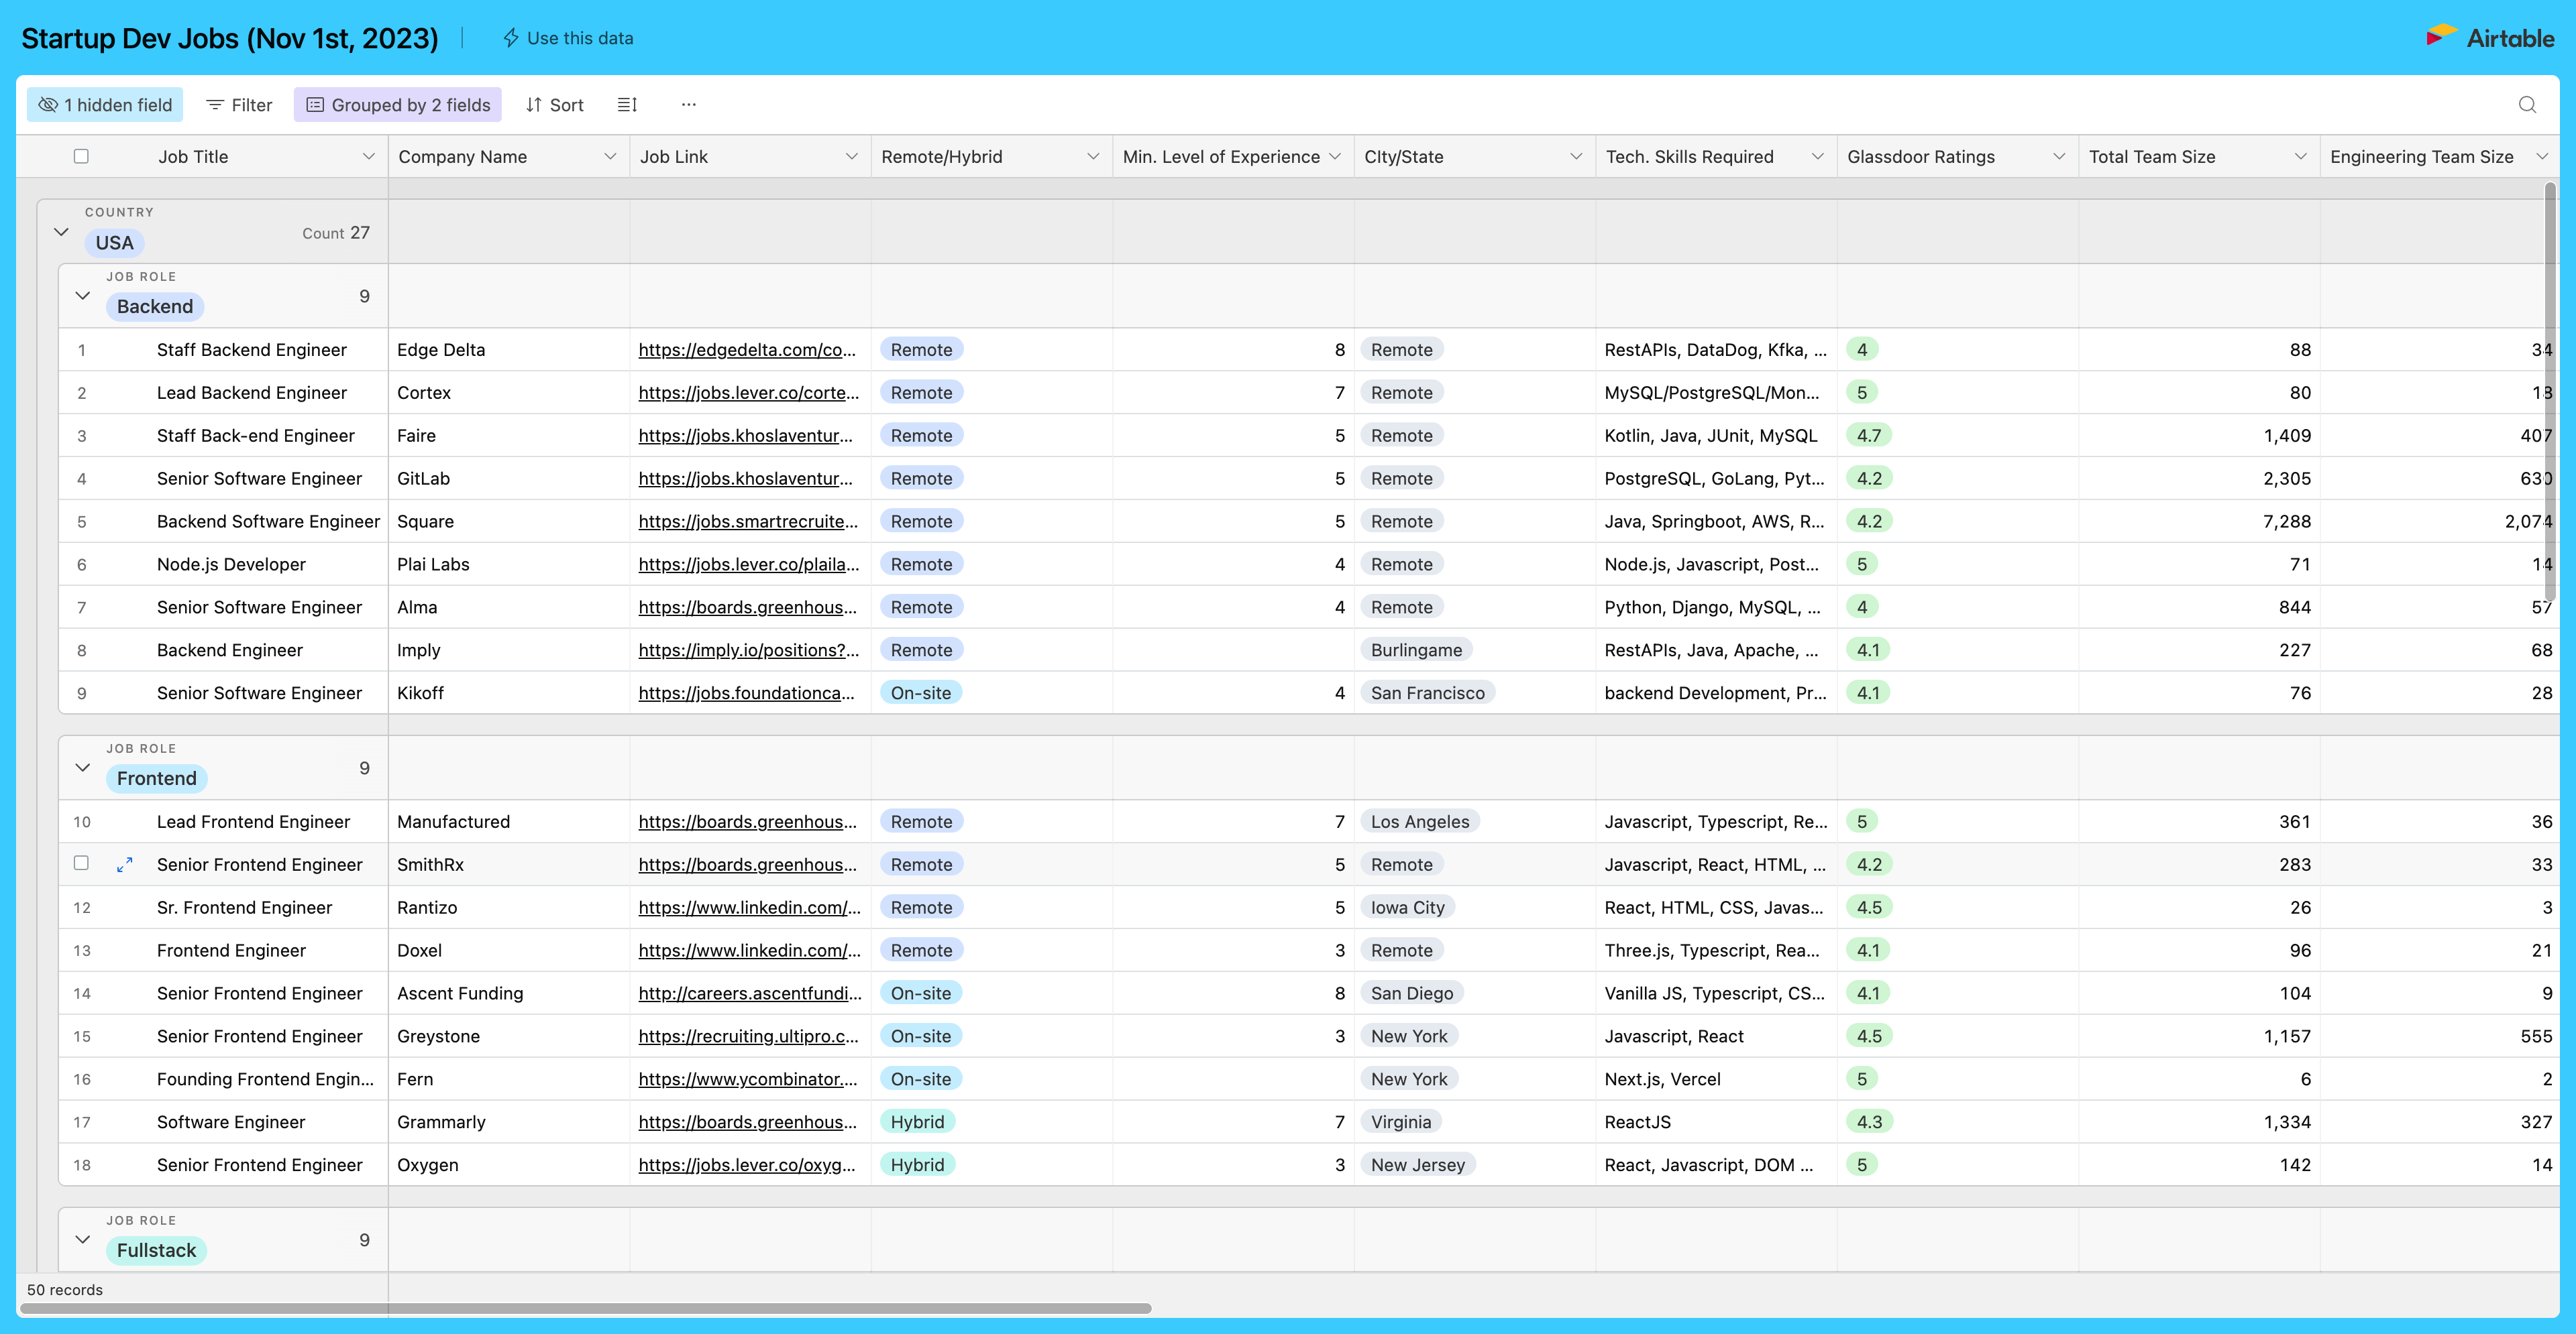Click the search magnifier icon
Image resolution: width=2576 pixels, height=1334 pixels.
[2527, 105]
